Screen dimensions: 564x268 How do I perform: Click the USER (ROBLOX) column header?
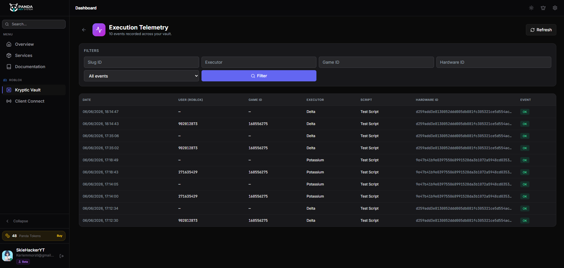click(x=191, y=100)
